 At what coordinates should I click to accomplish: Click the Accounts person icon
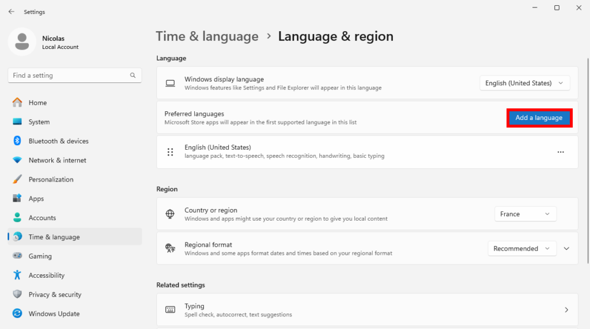(17, 218)
